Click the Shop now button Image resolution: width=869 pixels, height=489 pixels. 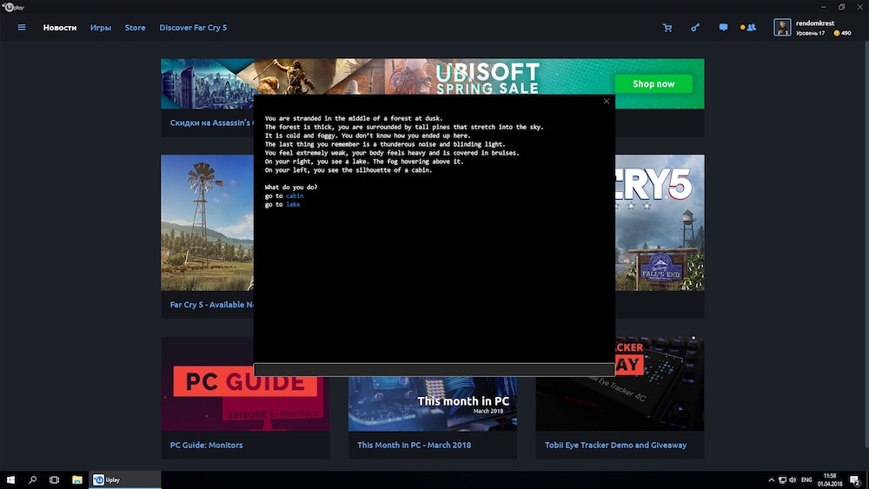pyautogui.click(x=653, y=83)
